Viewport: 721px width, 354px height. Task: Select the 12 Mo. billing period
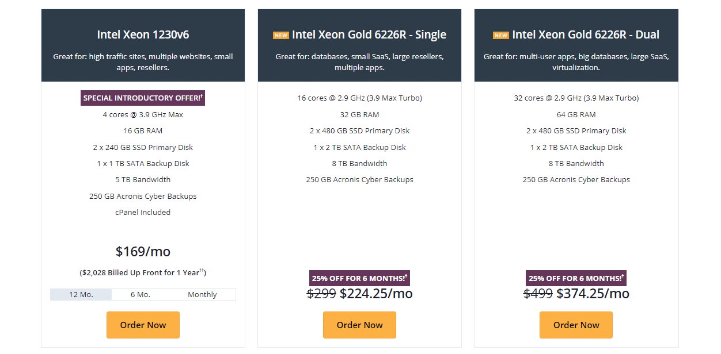click(81, 294)
